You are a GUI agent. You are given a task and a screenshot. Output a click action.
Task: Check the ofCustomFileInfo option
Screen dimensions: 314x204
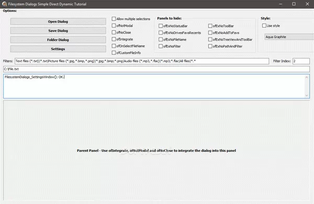[x=114, y=53]
